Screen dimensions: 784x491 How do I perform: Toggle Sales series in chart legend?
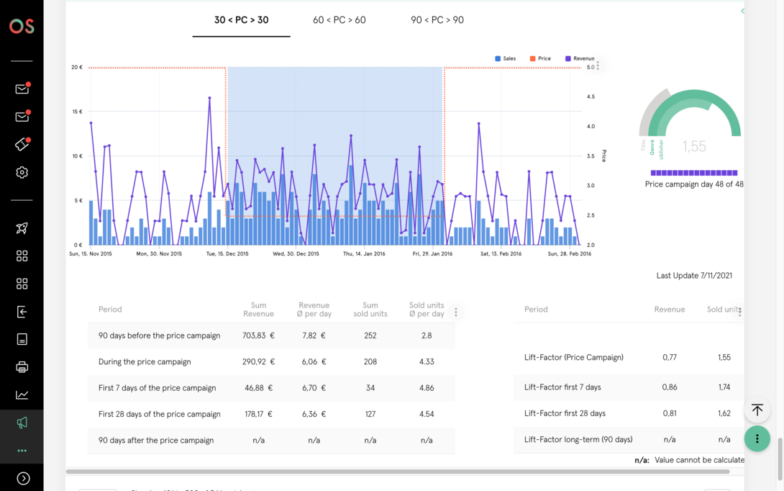(506, 58)
